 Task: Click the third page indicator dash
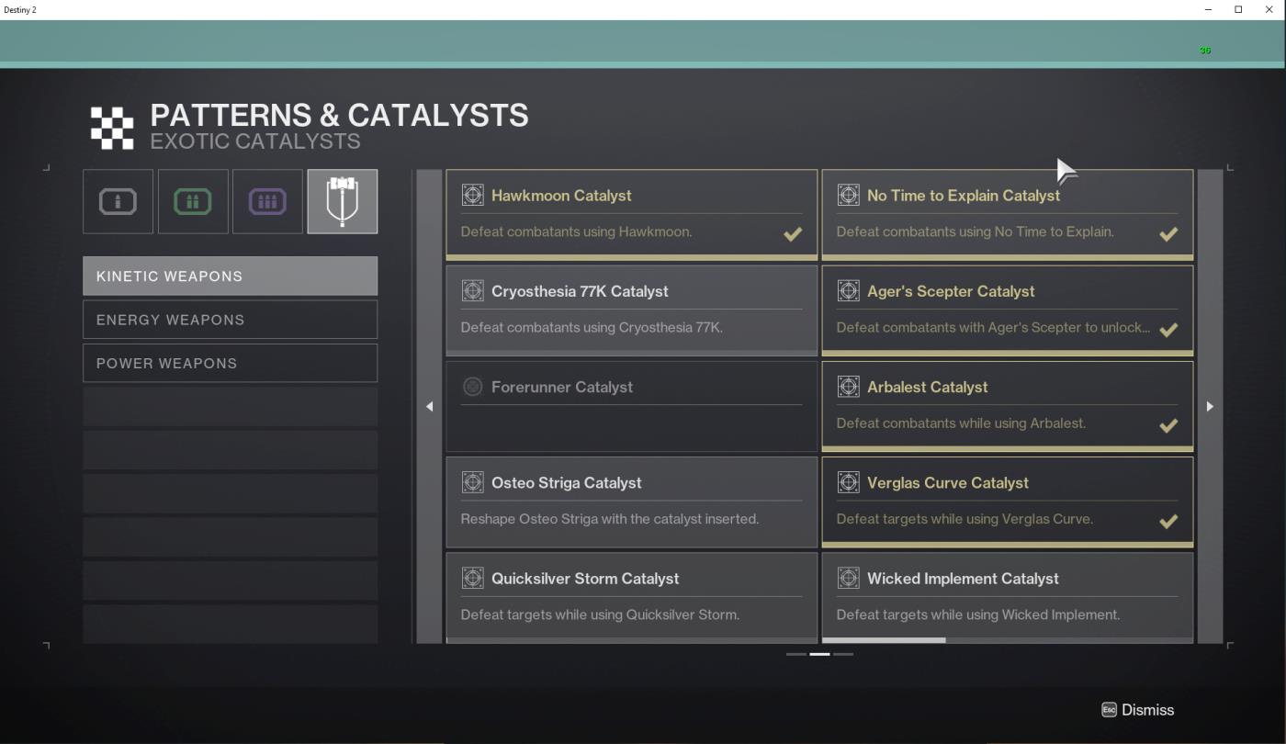(843, 654)
